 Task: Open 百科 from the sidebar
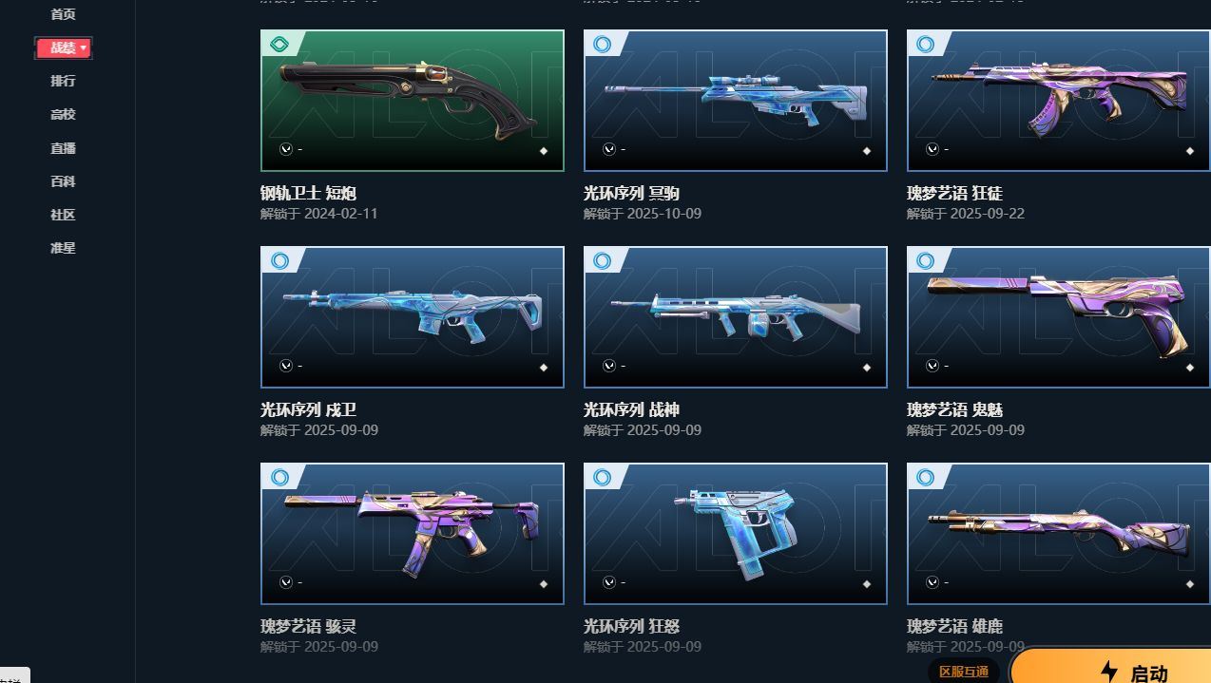click(63, 181)
